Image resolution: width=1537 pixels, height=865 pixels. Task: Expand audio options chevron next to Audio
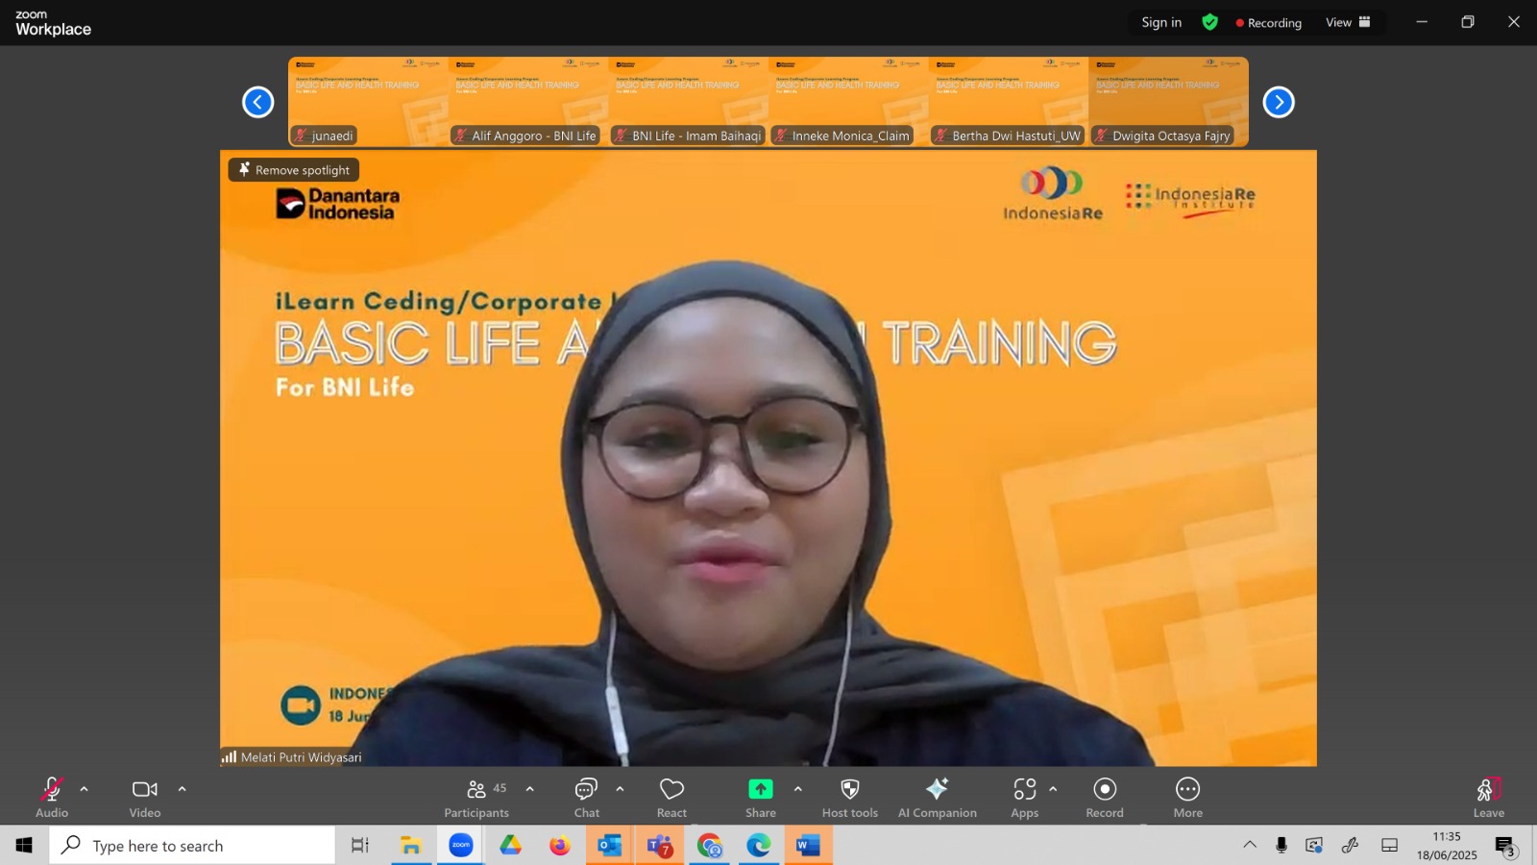pos(84,789)
